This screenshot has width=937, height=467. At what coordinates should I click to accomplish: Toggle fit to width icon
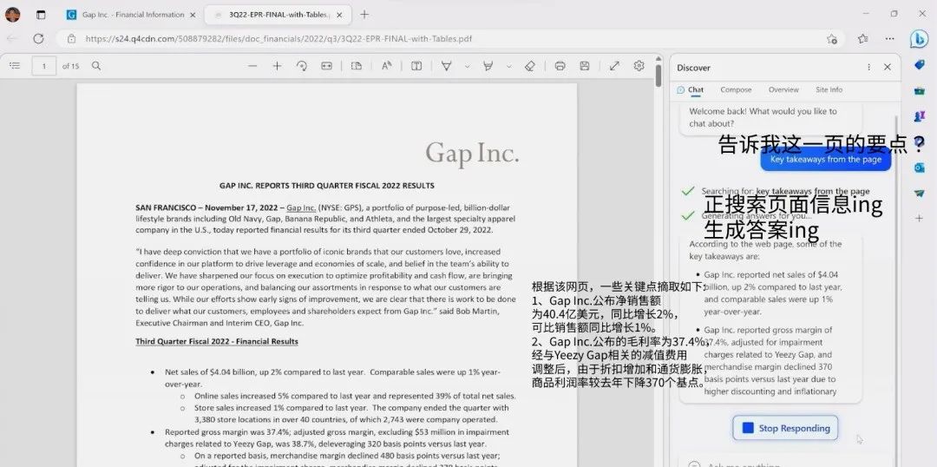pyautogui.click(x=326, y=66)
